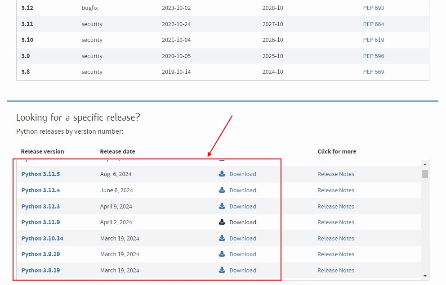Image resolution: width=446 pixels, height=285 pixels.
Task: Click the 'Release date' column header
Action: [117, 151]
